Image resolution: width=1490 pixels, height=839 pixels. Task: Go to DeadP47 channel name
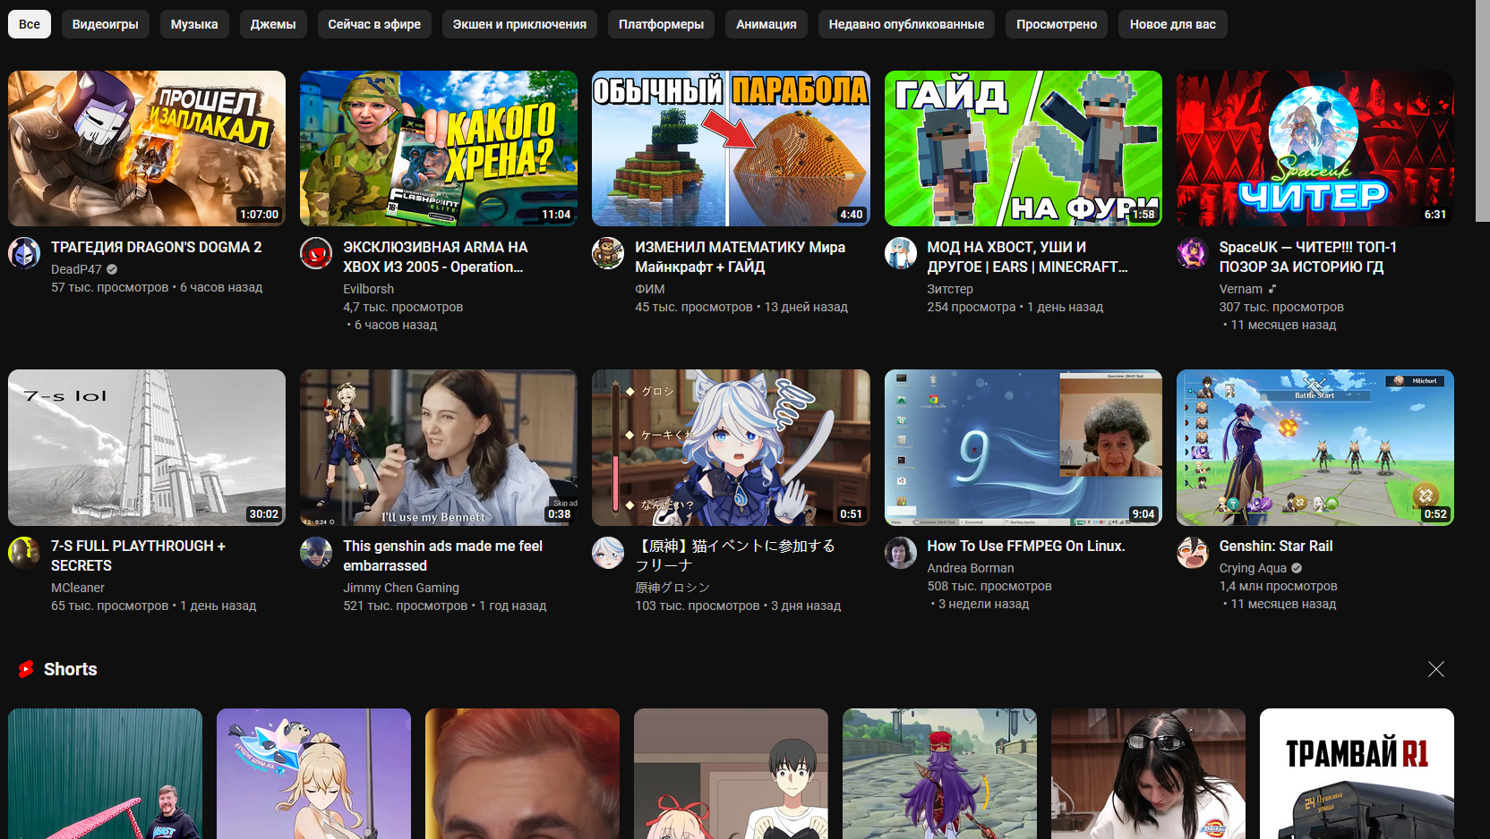coord(76,269)
